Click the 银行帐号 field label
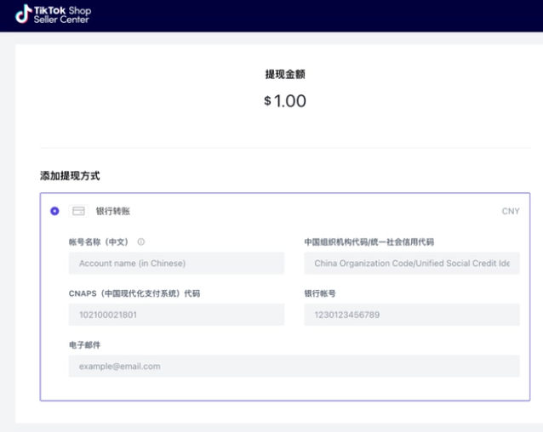The image size is (543, 432). pyautogui.click(x=319, y=293)
